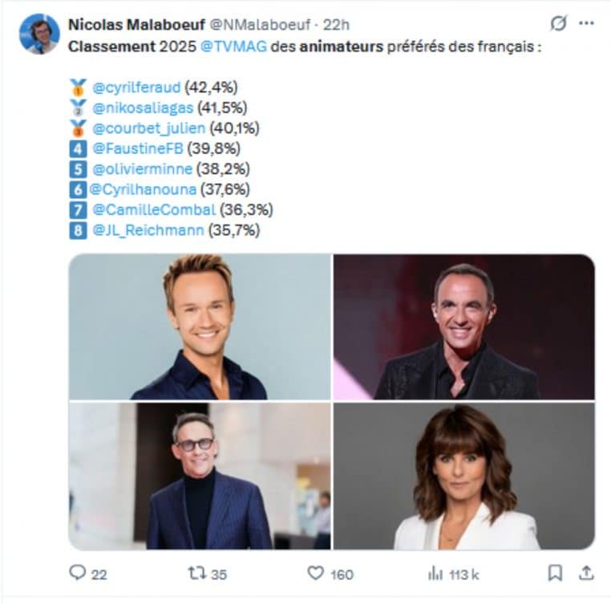Click the Grok circle icon top right
Image resolution: width=611 pixels, height=604 pixels.
[x=558, y=24]
